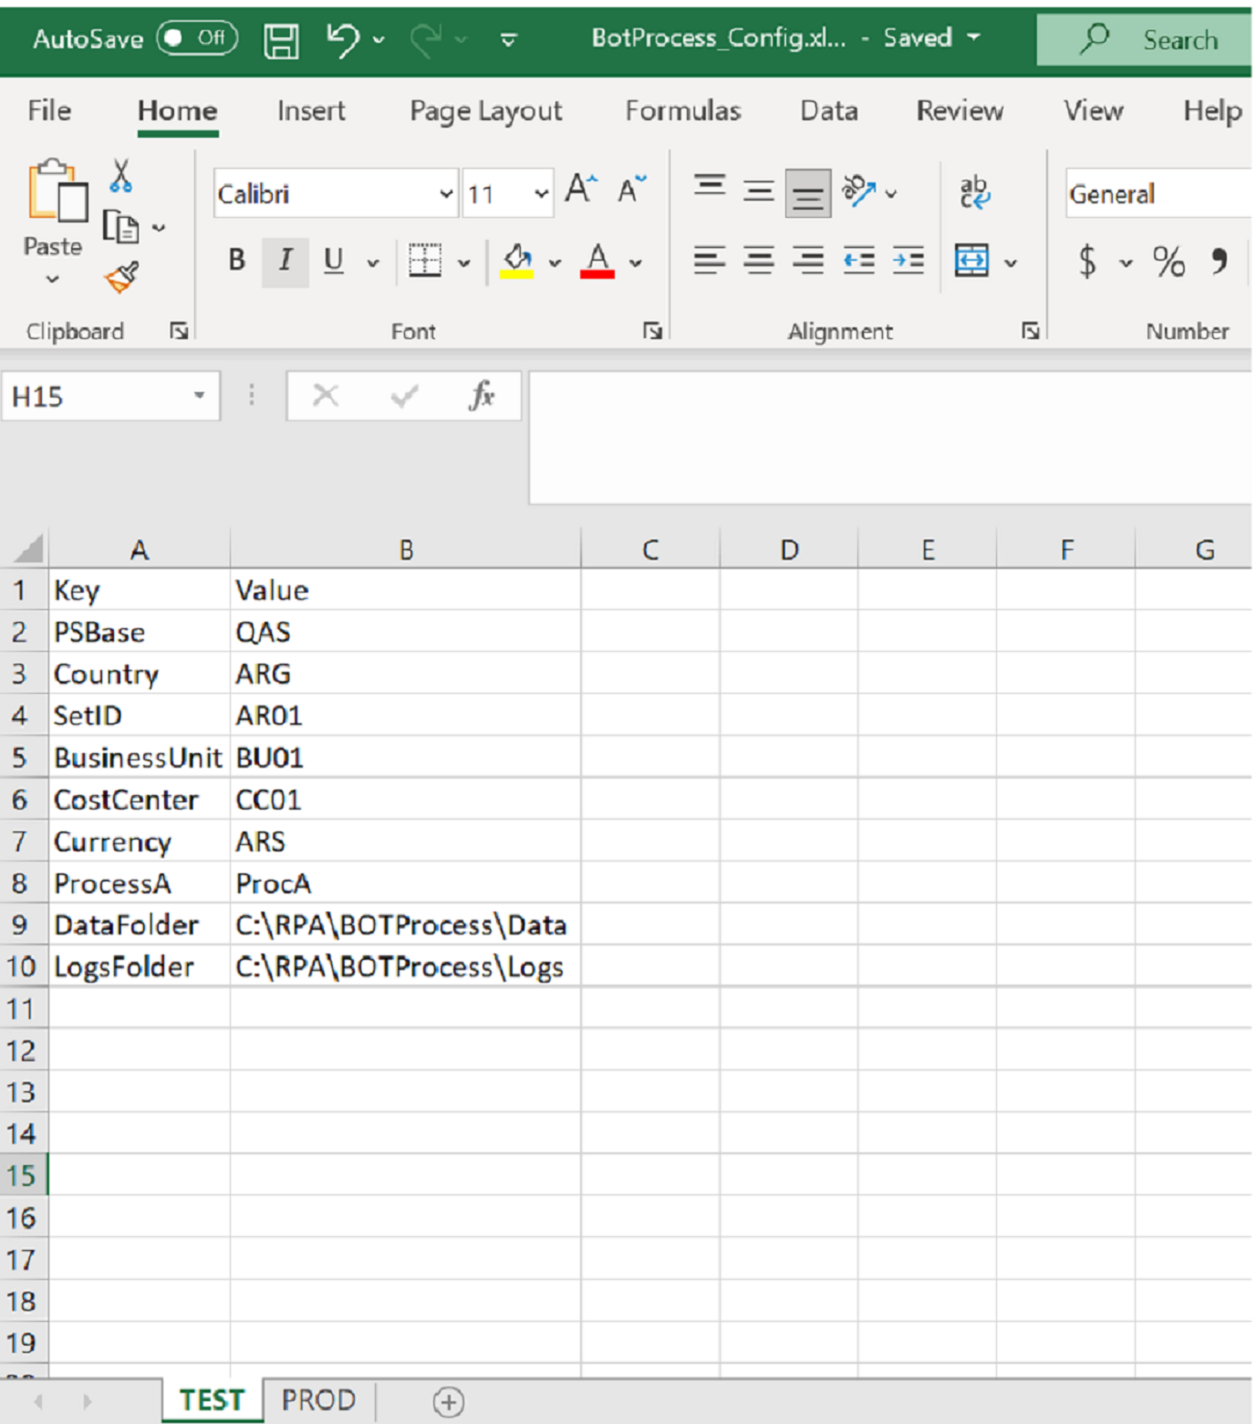
Task: Open the font name Calibri dropdown
Action: pos(445,194)
